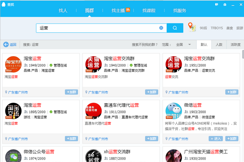Open the nearby map location icon
Screen dimensions: 244x162
192,27
